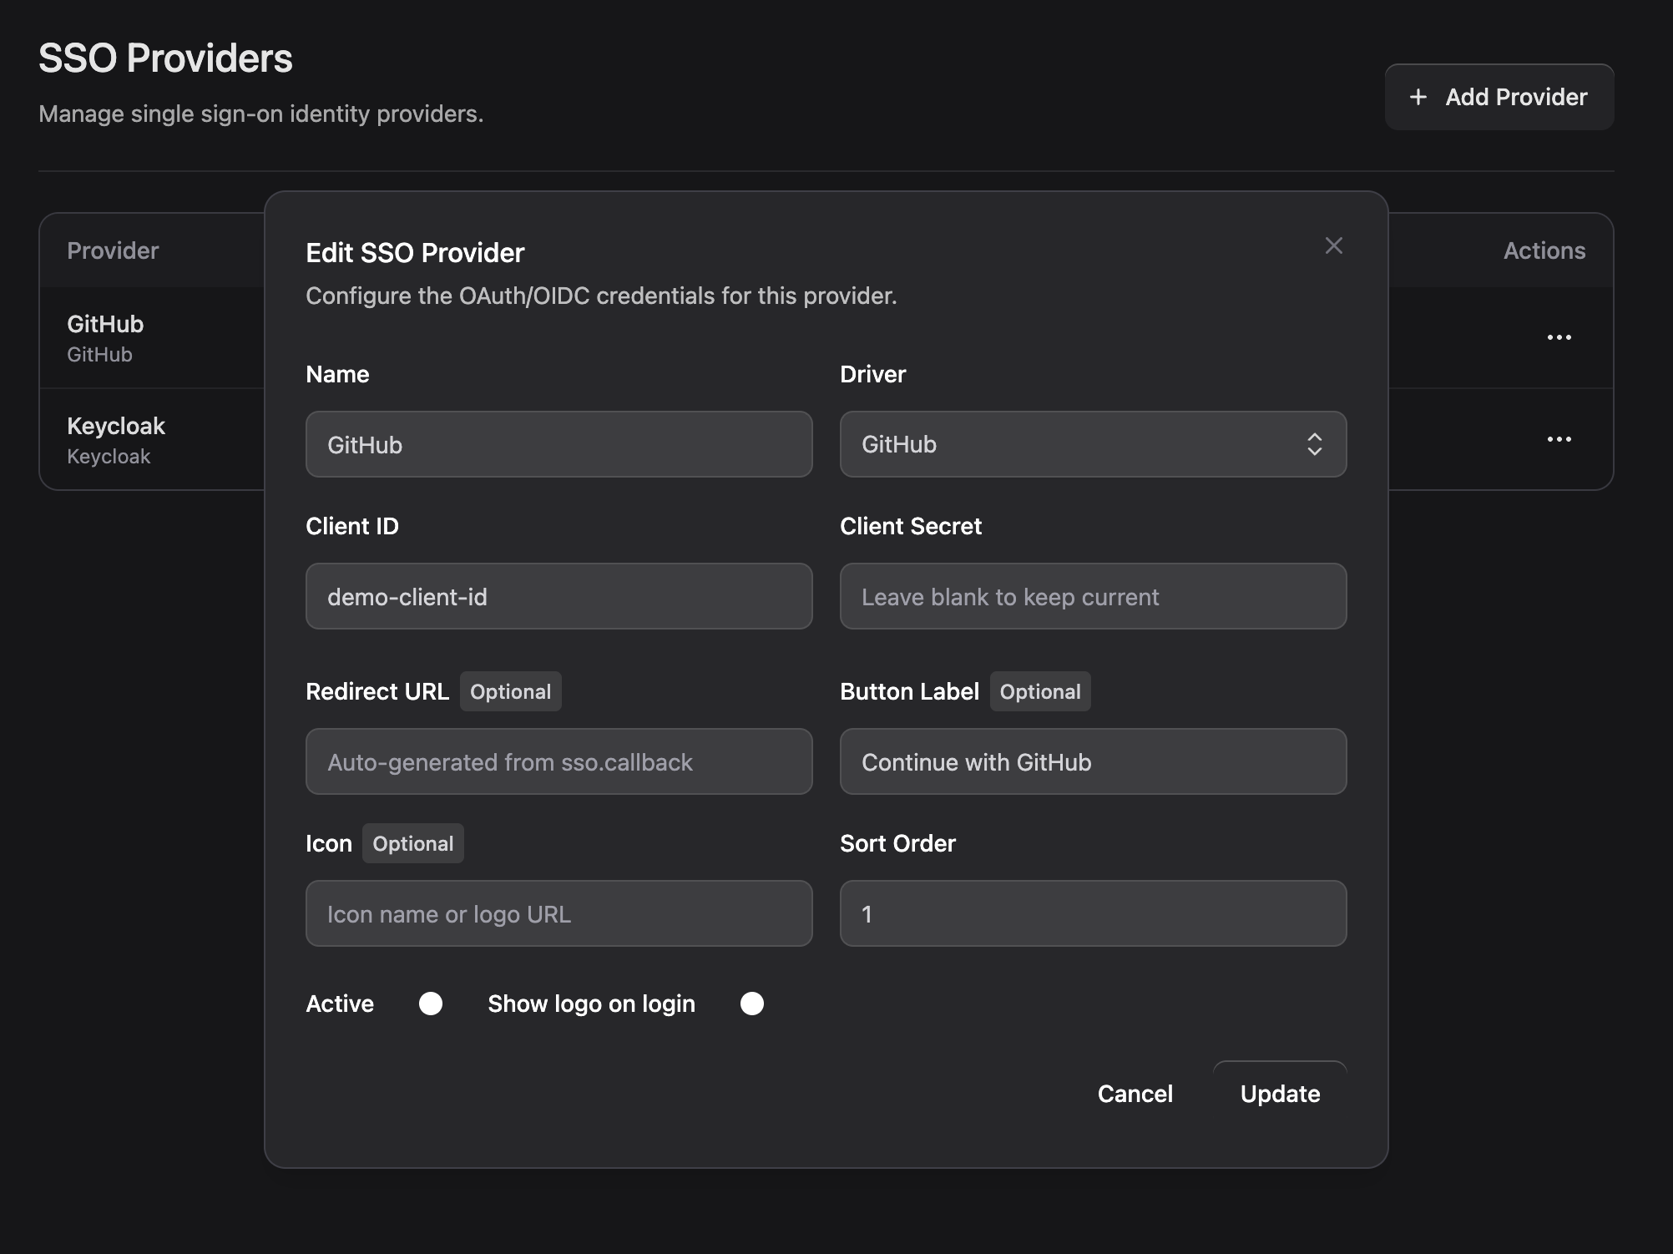Click the Client Secret label
The width and height of the screenshot is (1673, 1254).
(911, 526)
